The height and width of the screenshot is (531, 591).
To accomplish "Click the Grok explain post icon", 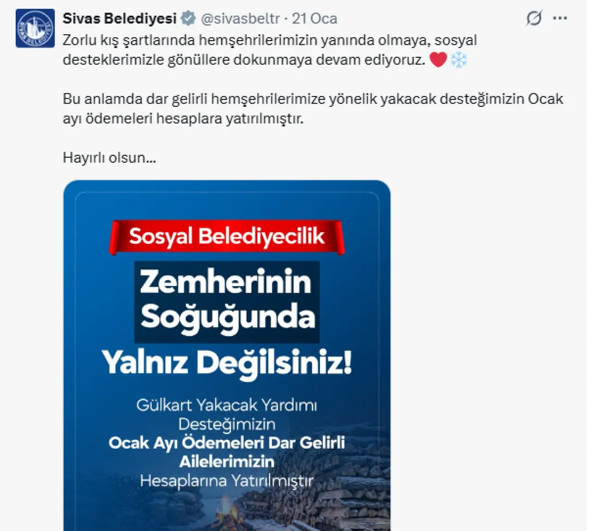I will pos(534,18).
